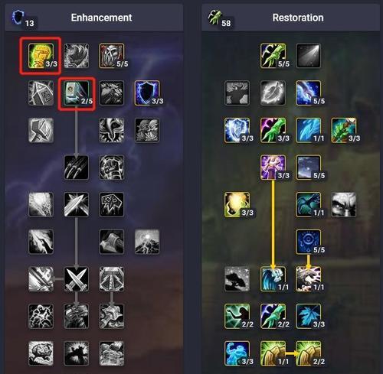Select the Healing Way 3/3 golden talent
Viewport: 383px width, 374px height.
click(x=237, y=205)
